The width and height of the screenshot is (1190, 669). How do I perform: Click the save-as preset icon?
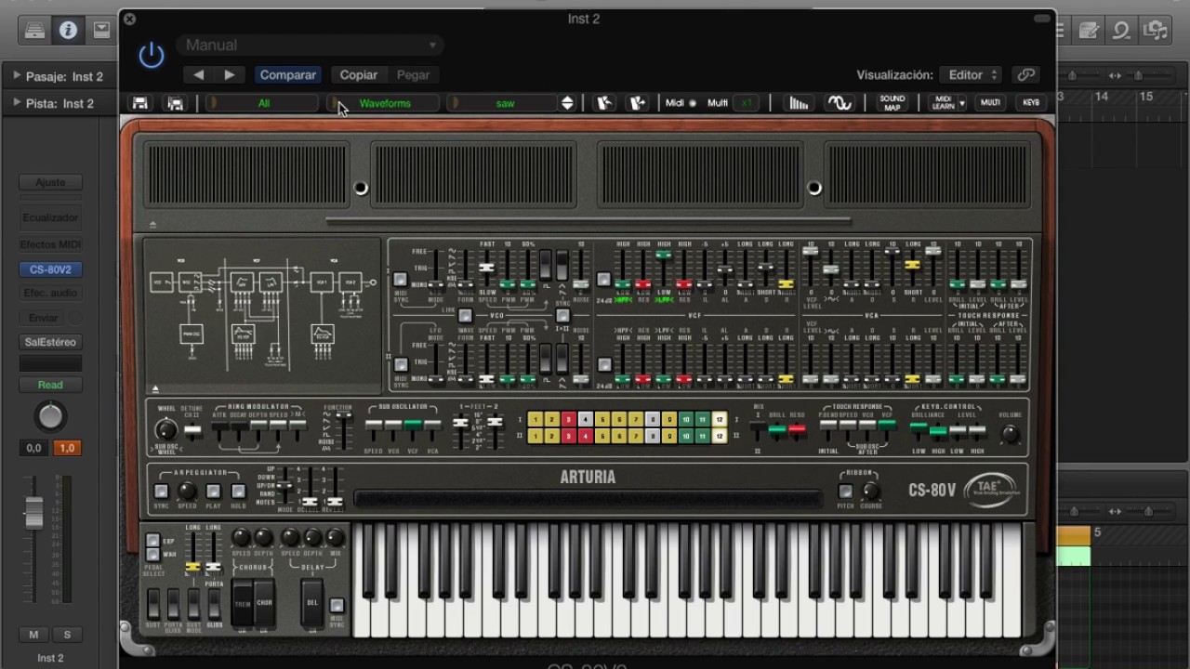175,103
